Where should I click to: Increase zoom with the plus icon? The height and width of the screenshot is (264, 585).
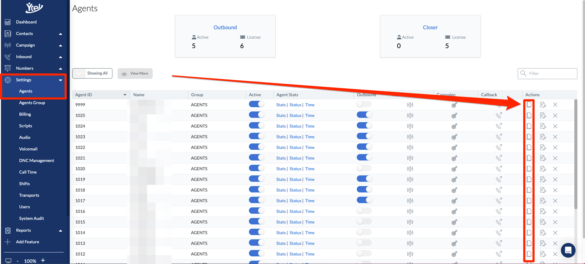pyautogui.click(x=43, y=260)
